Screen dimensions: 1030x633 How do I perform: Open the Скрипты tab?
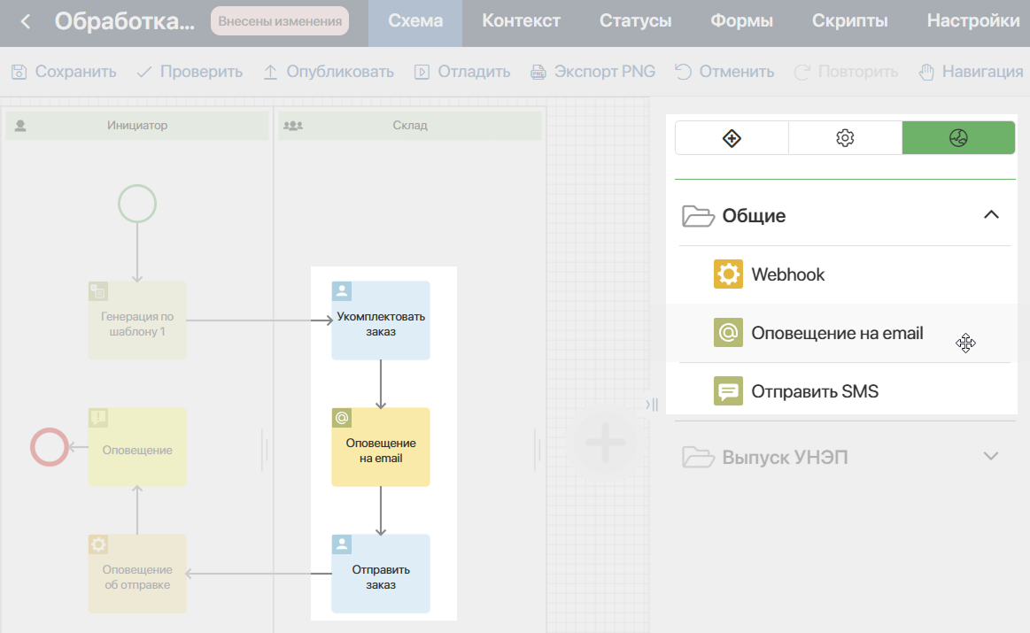coord(850,21)
